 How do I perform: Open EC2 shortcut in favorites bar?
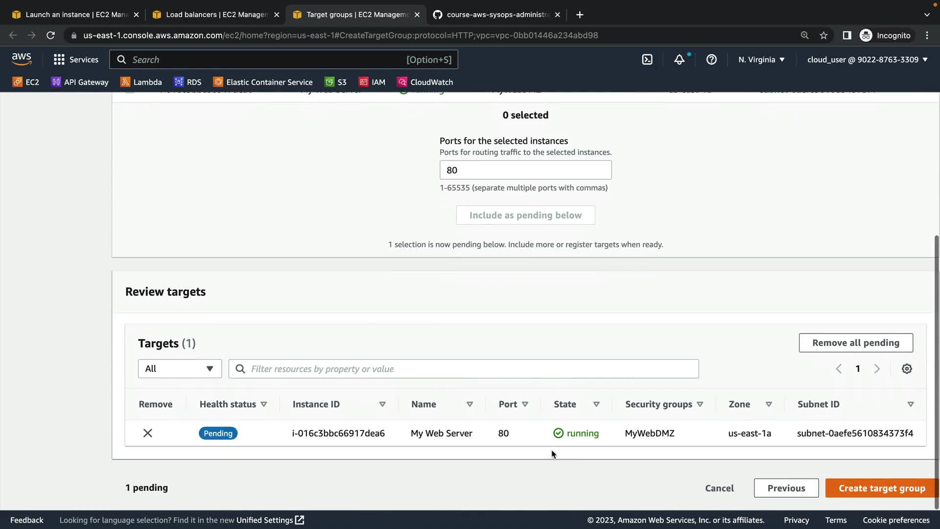coord(26,82)
